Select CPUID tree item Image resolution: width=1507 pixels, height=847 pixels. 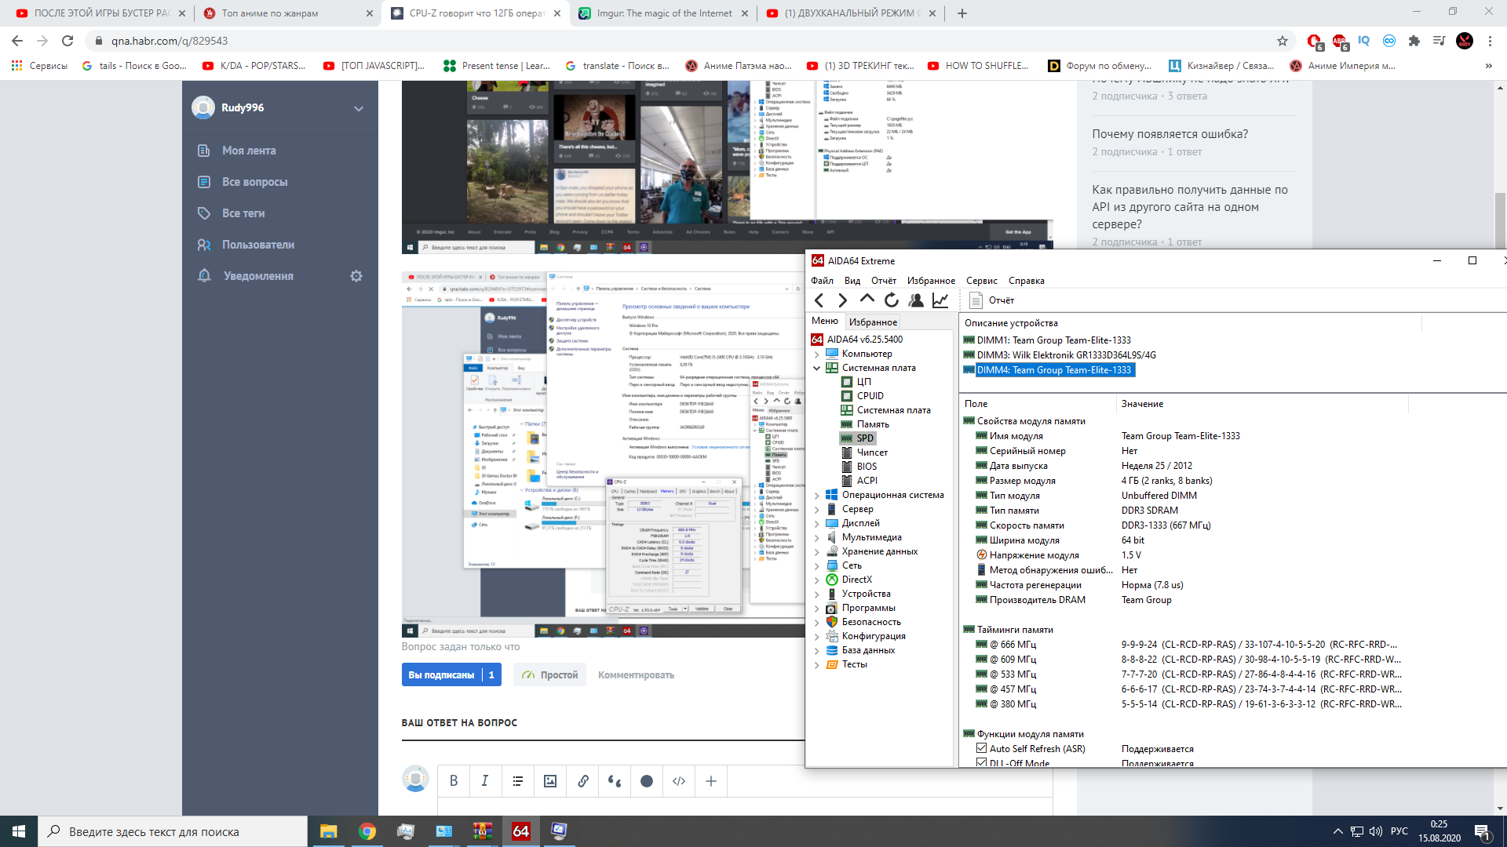point(870,396)
